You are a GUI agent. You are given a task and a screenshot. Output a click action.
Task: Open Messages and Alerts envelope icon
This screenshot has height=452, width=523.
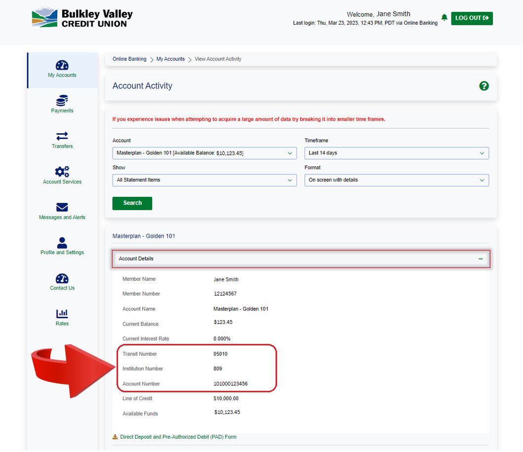(62, 207)
